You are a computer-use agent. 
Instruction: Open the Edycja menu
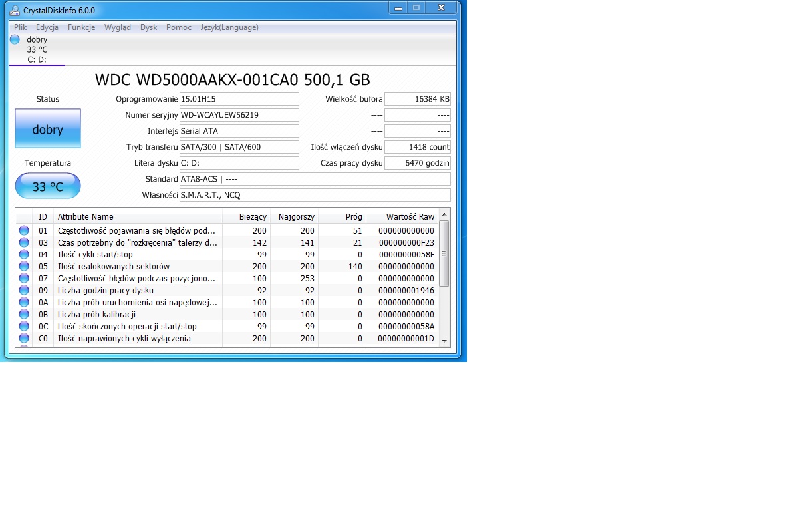[x=47, y=27]
